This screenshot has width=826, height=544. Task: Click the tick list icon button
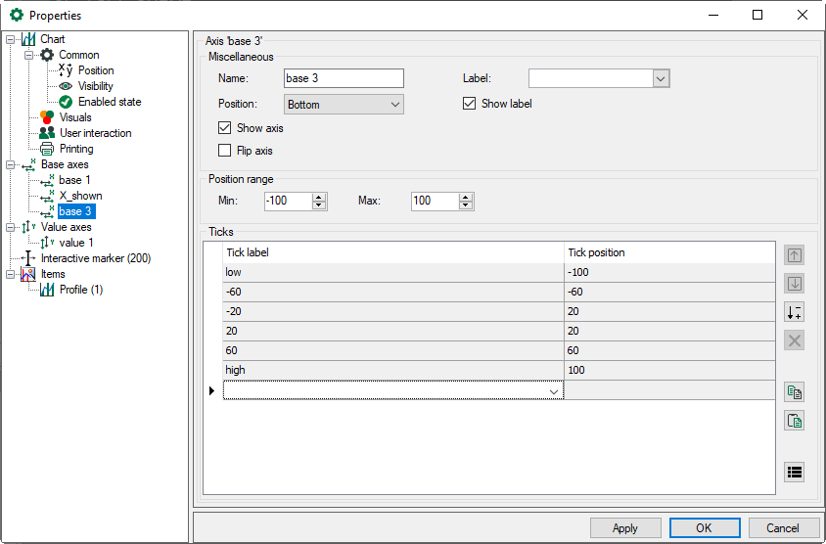click(x=795, y=472)
